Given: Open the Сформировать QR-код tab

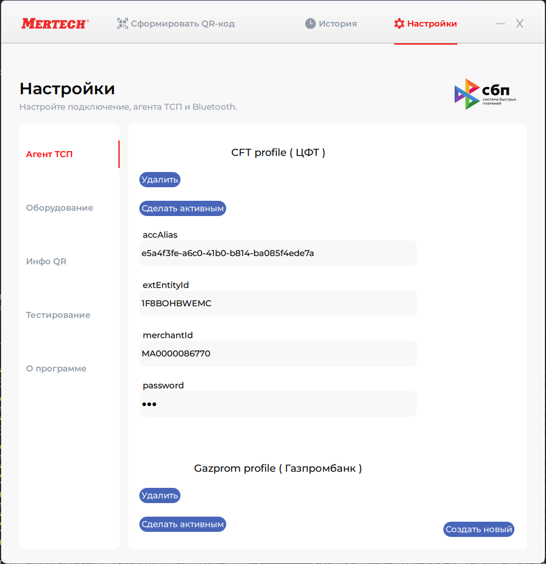Looking at the screenshot, I should pos(183,24).
